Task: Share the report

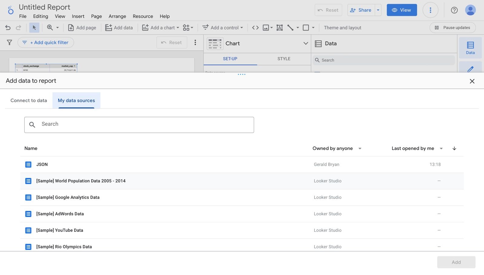Action: [x=361, y=10]
